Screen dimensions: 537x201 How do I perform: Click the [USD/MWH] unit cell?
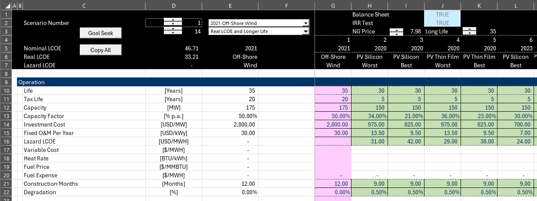tap(174, 141)
